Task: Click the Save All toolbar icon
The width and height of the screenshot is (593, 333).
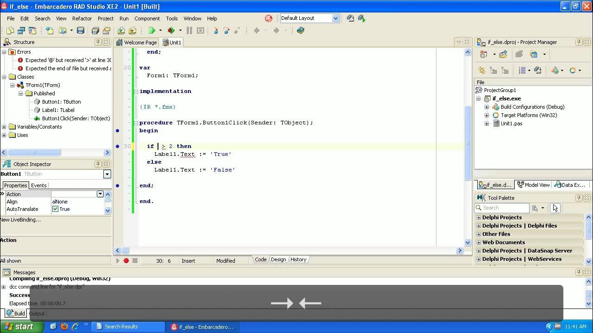Action: pyautogui.click(x=95, y=31)
